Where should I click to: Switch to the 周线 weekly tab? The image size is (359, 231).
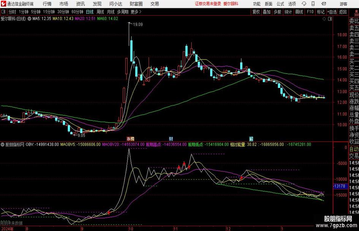point(100,12)
